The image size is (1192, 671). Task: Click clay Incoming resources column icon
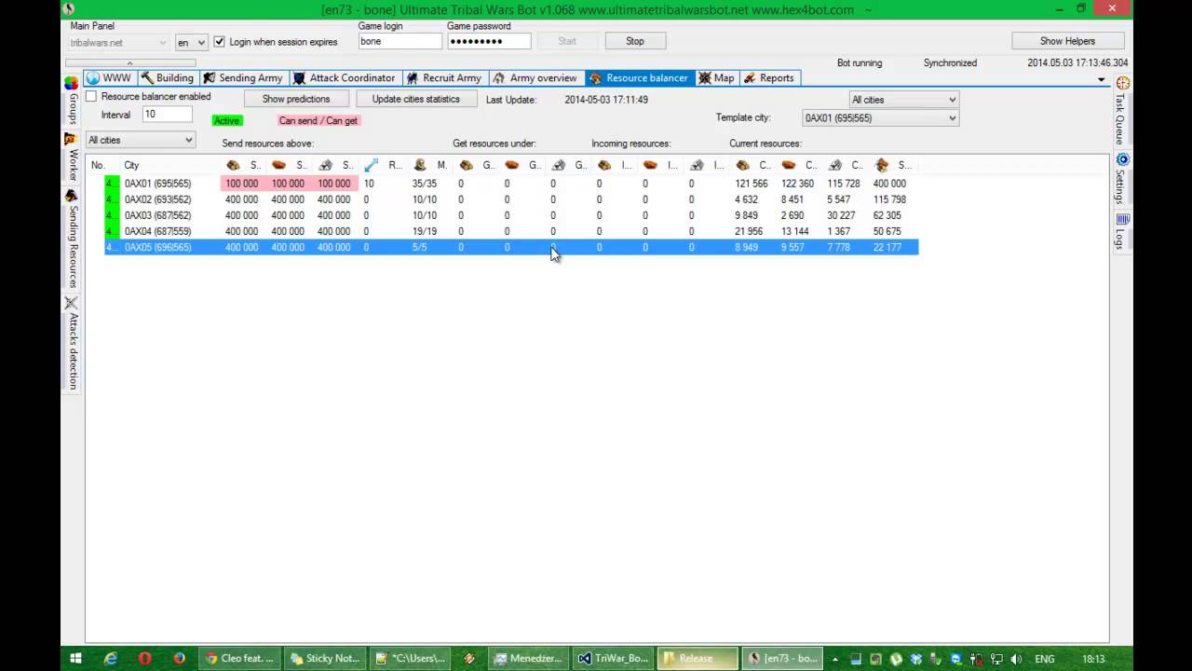[x=650, y=165]
